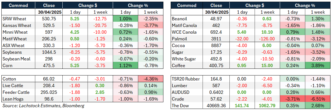Select the SRW Wheat row label
Viewport: 331px width, 110px height.
pos(15,19)
